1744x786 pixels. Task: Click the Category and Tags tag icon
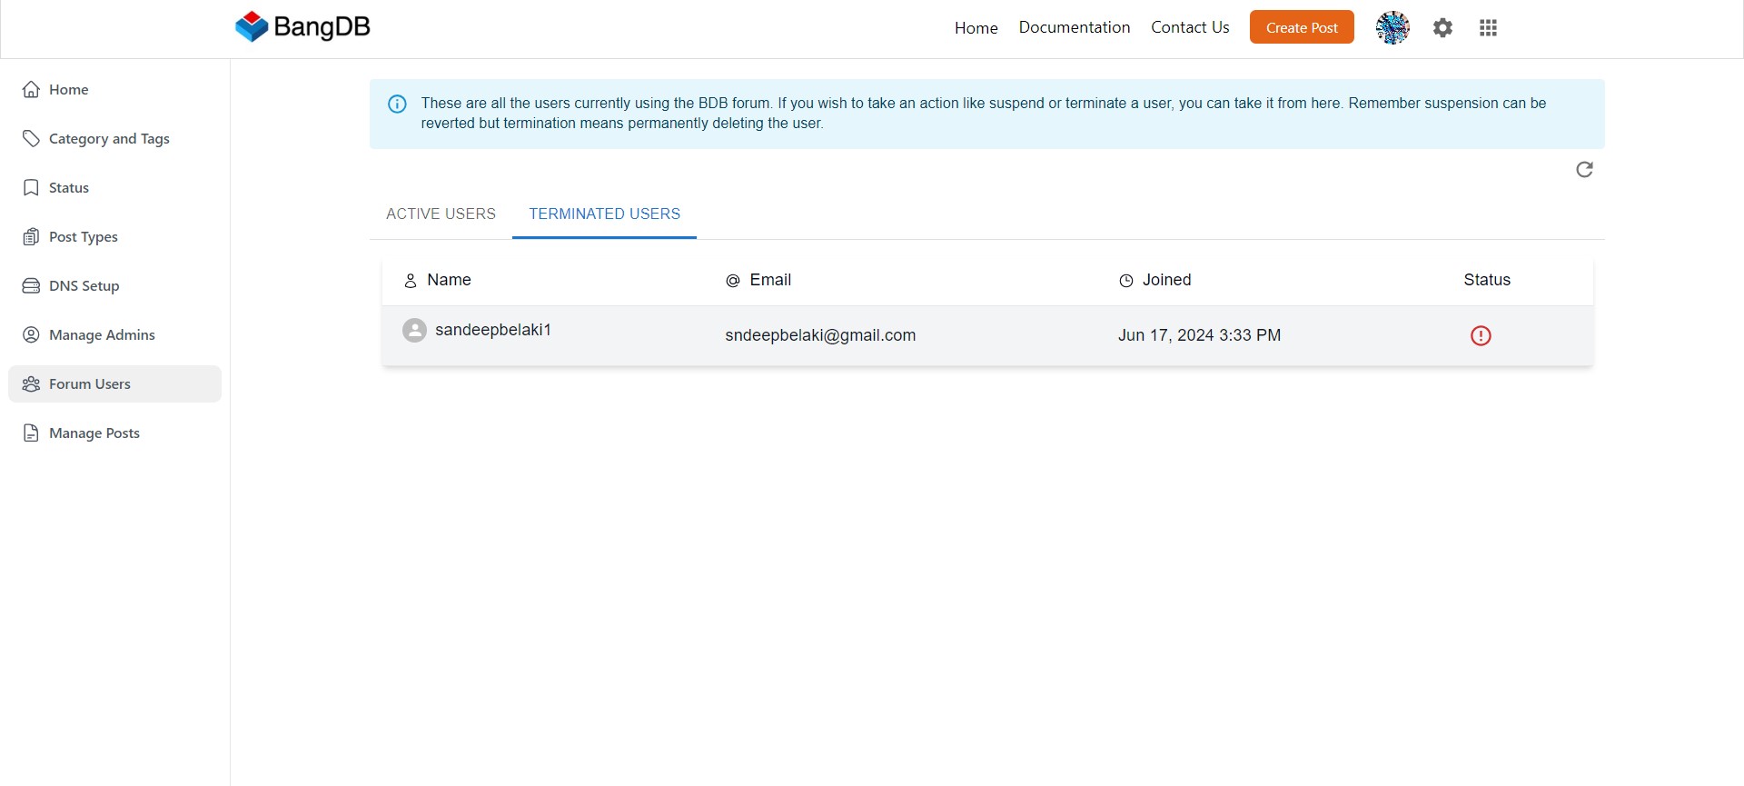[31, 138]
